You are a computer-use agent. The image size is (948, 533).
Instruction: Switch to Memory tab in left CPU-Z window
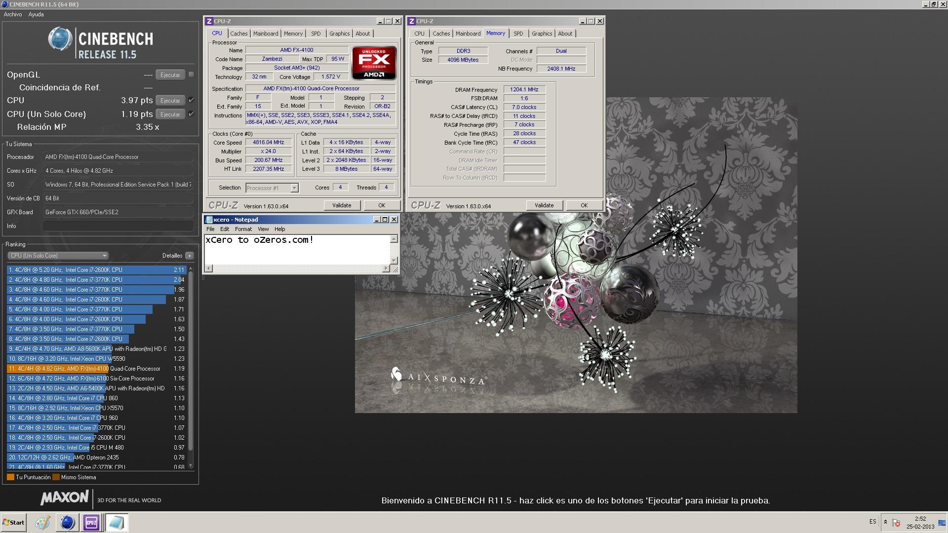(x=293, y=34)
